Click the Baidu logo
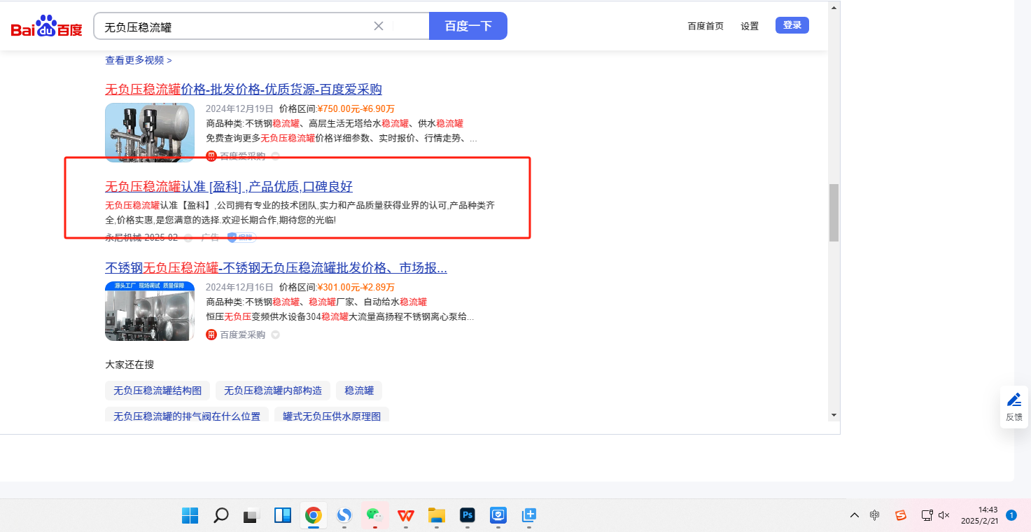This screenshot has width=1031, height=532. point(46,27)
